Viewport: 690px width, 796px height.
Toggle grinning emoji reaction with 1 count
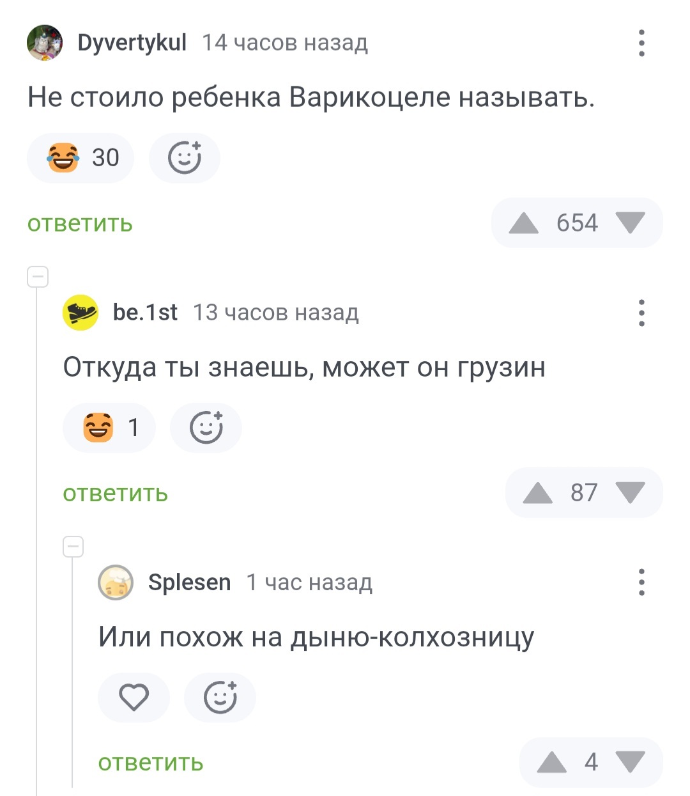[109, 428]
